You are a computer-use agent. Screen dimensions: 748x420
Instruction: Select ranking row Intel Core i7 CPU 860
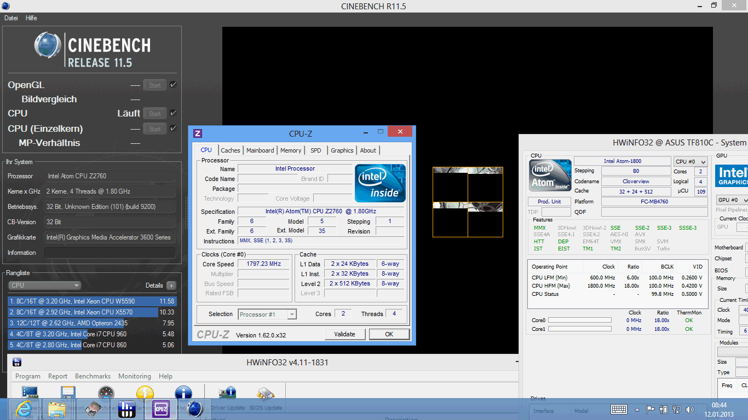pos(92,345)
